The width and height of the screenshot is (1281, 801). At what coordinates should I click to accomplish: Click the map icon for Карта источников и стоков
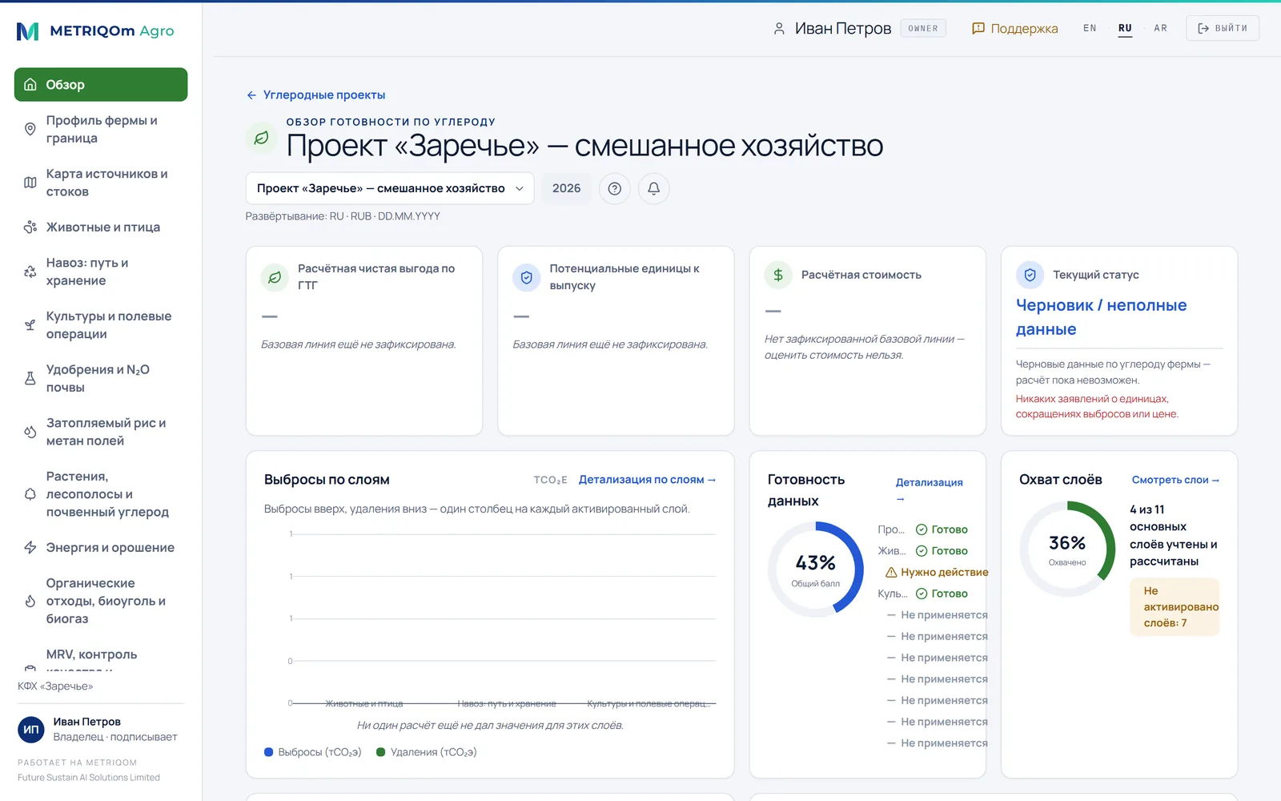point(30,183)
